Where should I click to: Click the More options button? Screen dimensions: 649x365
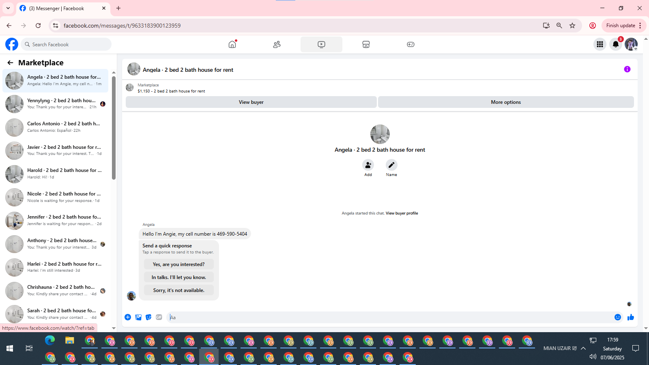click(506, 102)
